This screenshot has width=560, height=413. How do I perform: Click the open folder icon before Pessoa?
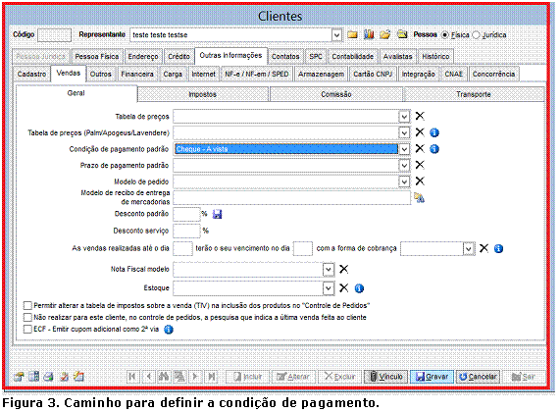click(385, 34)
